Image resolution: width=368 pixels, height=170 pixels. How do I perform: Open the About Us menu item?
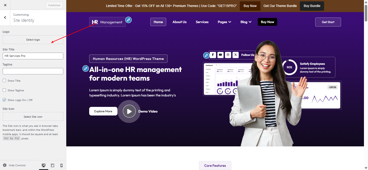point(179,22)
